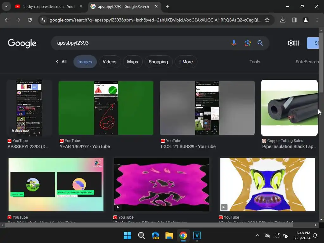Reload the current page

click(30, 20)
